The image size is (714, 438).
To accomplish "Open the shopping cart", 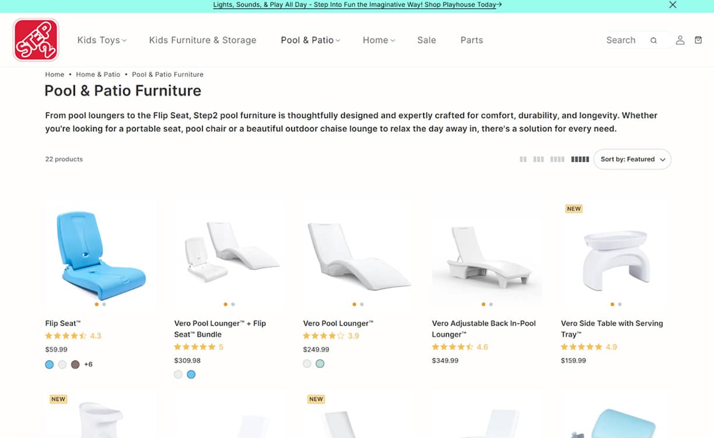I will [698, 40].
